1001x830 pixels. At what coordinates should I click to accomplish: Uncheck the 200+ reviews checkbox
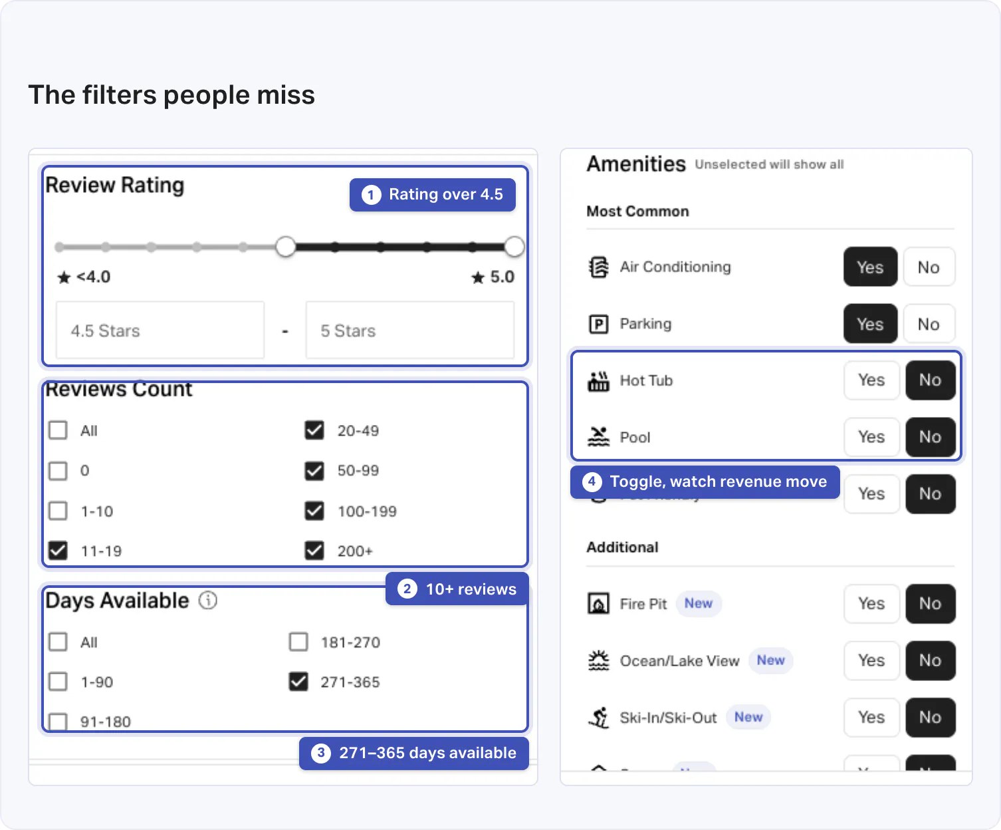click(314, 551)
